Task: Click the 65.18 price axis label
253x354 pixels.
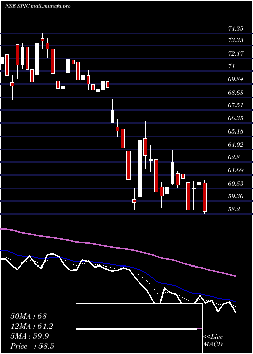Action: [236, 131]
